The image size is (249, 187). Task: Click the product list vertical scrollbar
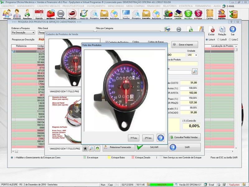point(236,97)
